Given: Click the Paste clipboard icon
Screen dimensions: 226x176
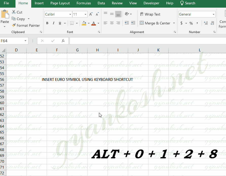Looking at the screenshot, I should (5, 14).
